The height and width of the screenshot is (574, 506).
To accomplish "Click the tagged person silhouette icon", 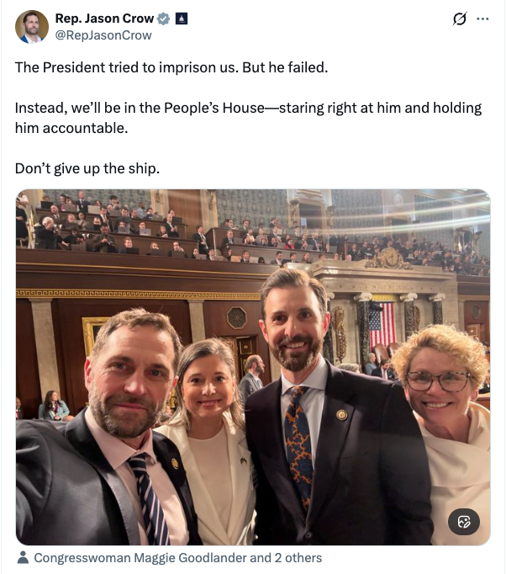I will (24, 557).
